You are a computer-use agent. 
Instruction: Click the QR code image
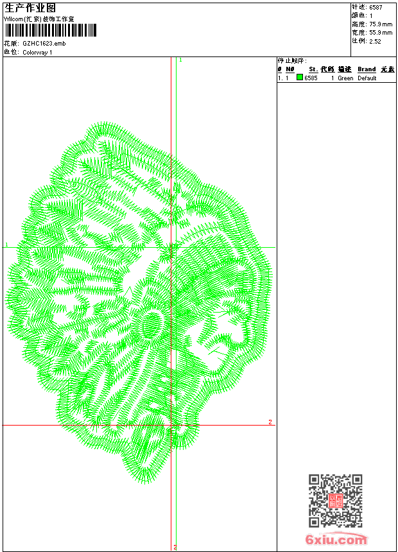pos(335,501)
